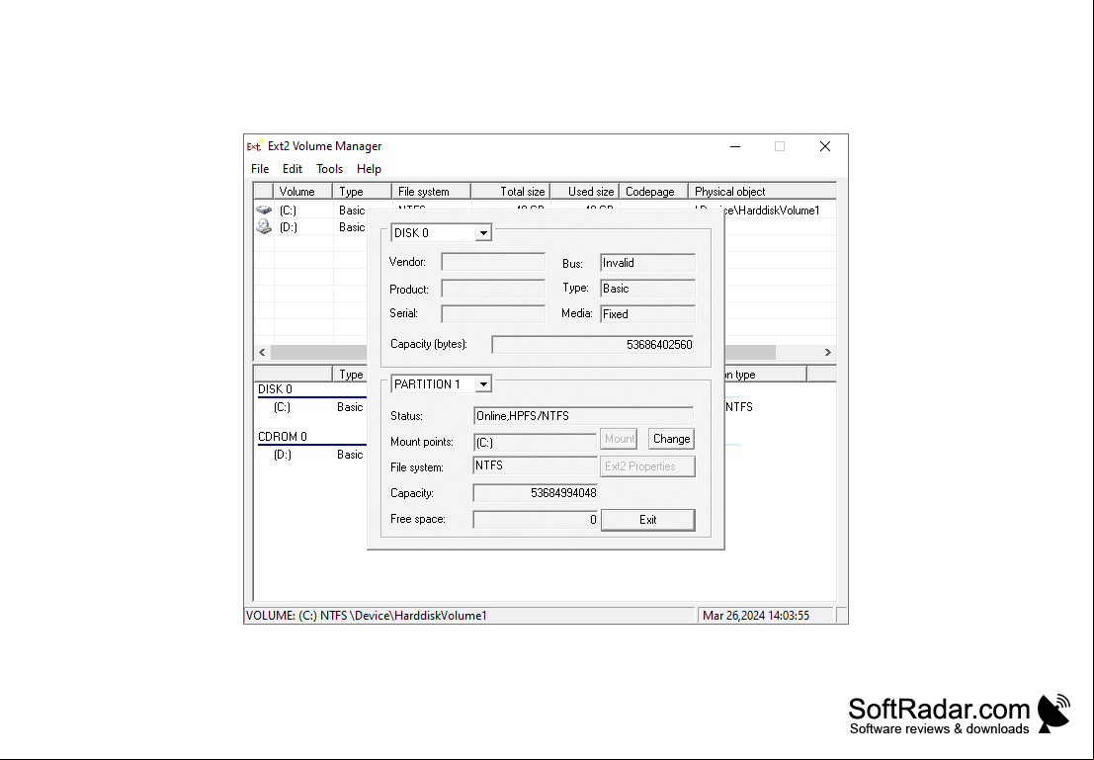Select CDROM 0 in the lower disk pane
The height and width of the screenshot is (760, 1094).
[283, 437]
